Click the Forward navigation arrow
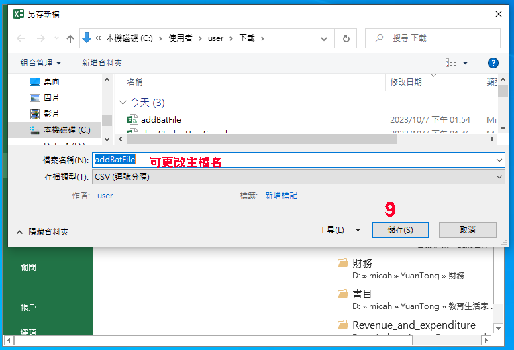 coord(41,38)
